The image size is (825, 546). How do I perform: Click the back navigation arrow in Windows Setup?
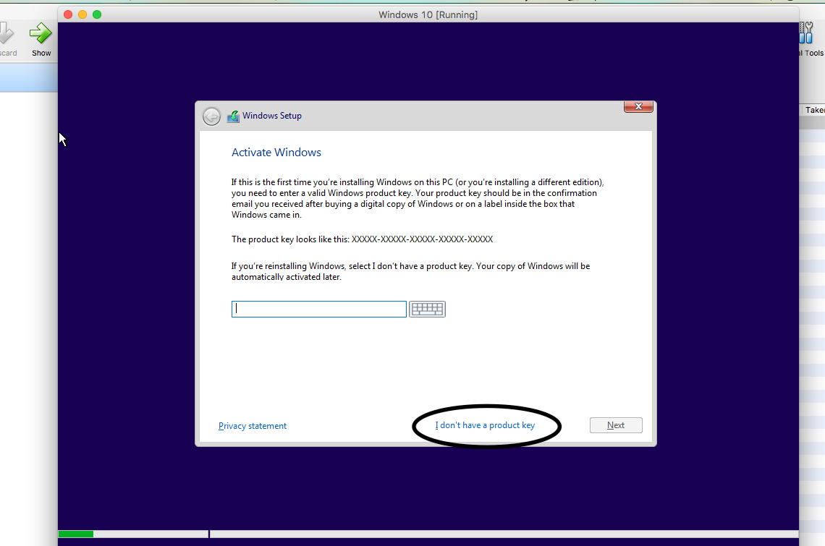coord(211,116)
